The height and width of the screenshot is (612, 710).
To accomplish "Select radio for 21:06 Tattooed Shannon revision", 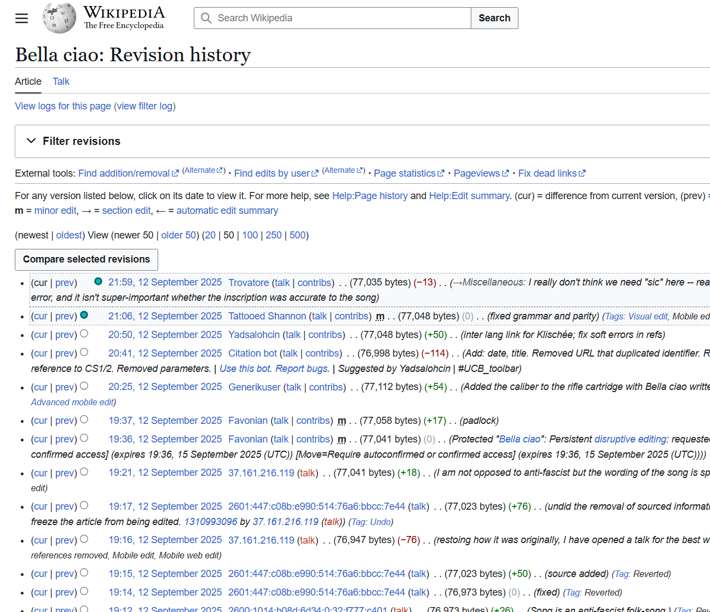I will click(x=84, y=315).
